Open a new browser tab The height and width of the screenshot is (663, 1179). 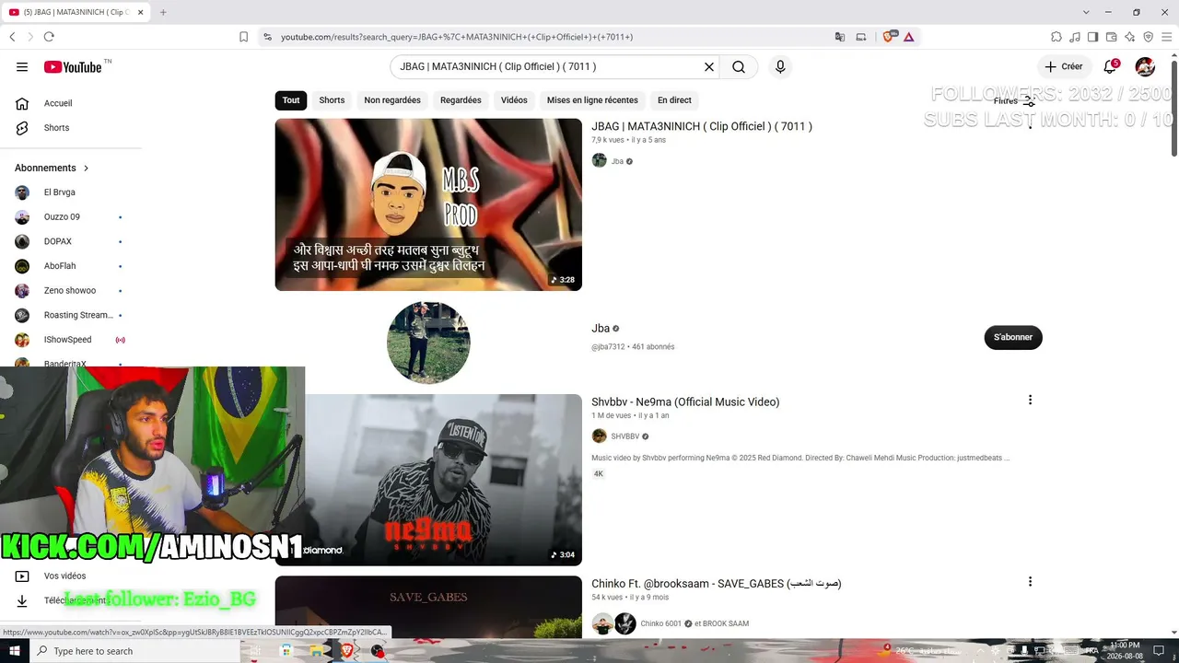[163, 12]
